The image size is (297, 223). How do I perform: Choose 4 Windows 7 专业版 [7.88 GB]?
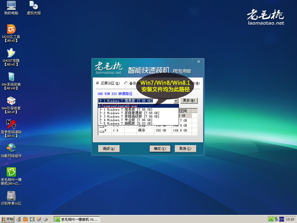(138, 120)
